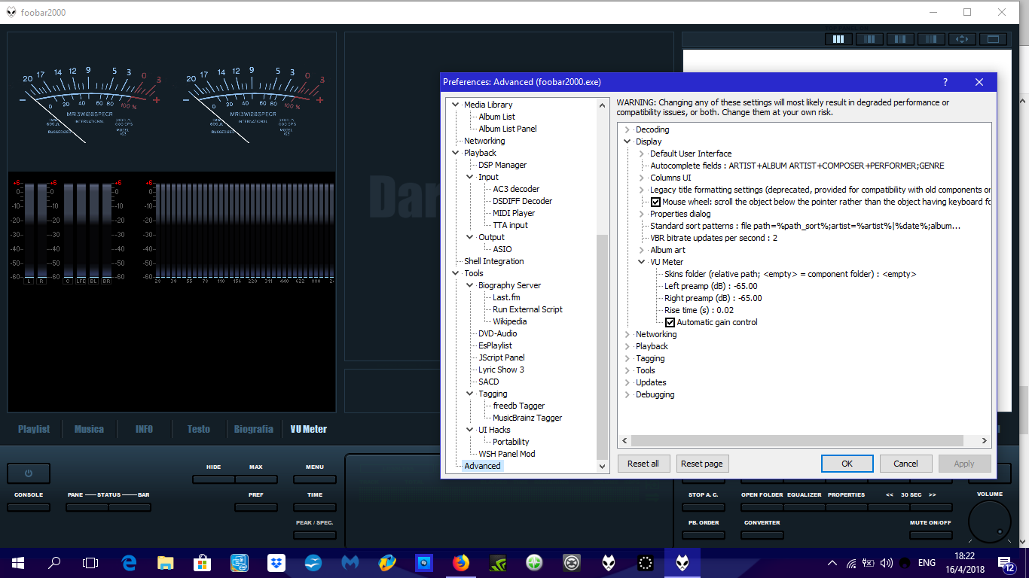Click the four-arrows move icon in top panel
The image size is (1029, 578).
pyautogui.click(x=962, y=39)
